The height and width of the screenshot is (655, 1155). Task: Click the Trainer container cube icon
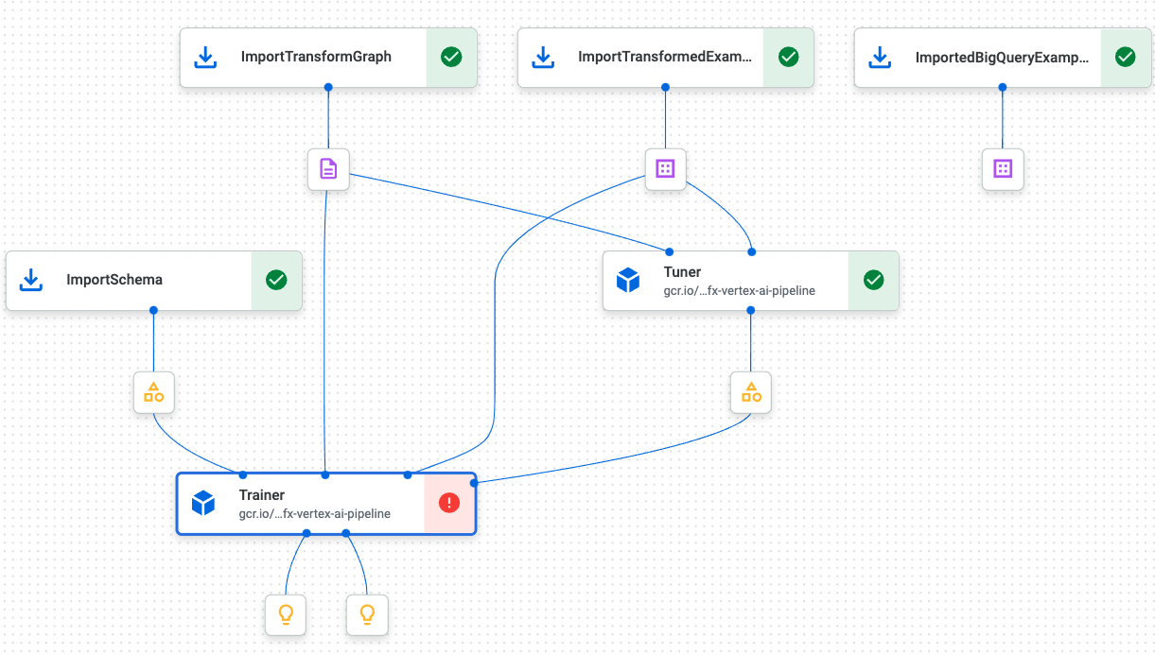(x=203, y=502)
